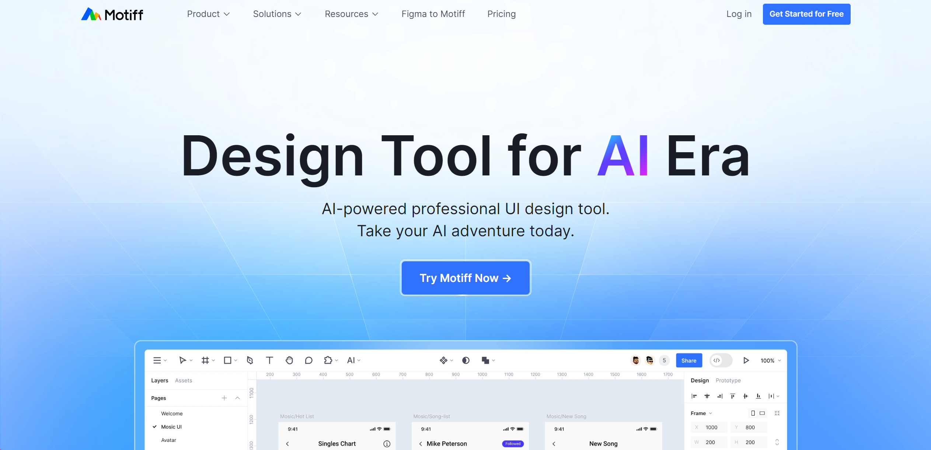Click the align horizontal centers icon

coord(707,396)
